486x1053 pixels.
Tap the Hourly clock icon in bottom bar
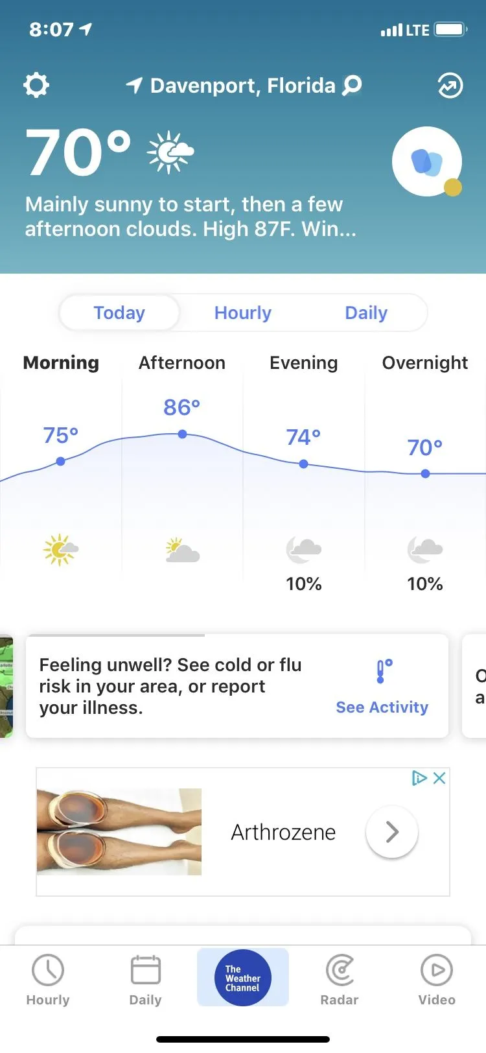coord(48,971)
